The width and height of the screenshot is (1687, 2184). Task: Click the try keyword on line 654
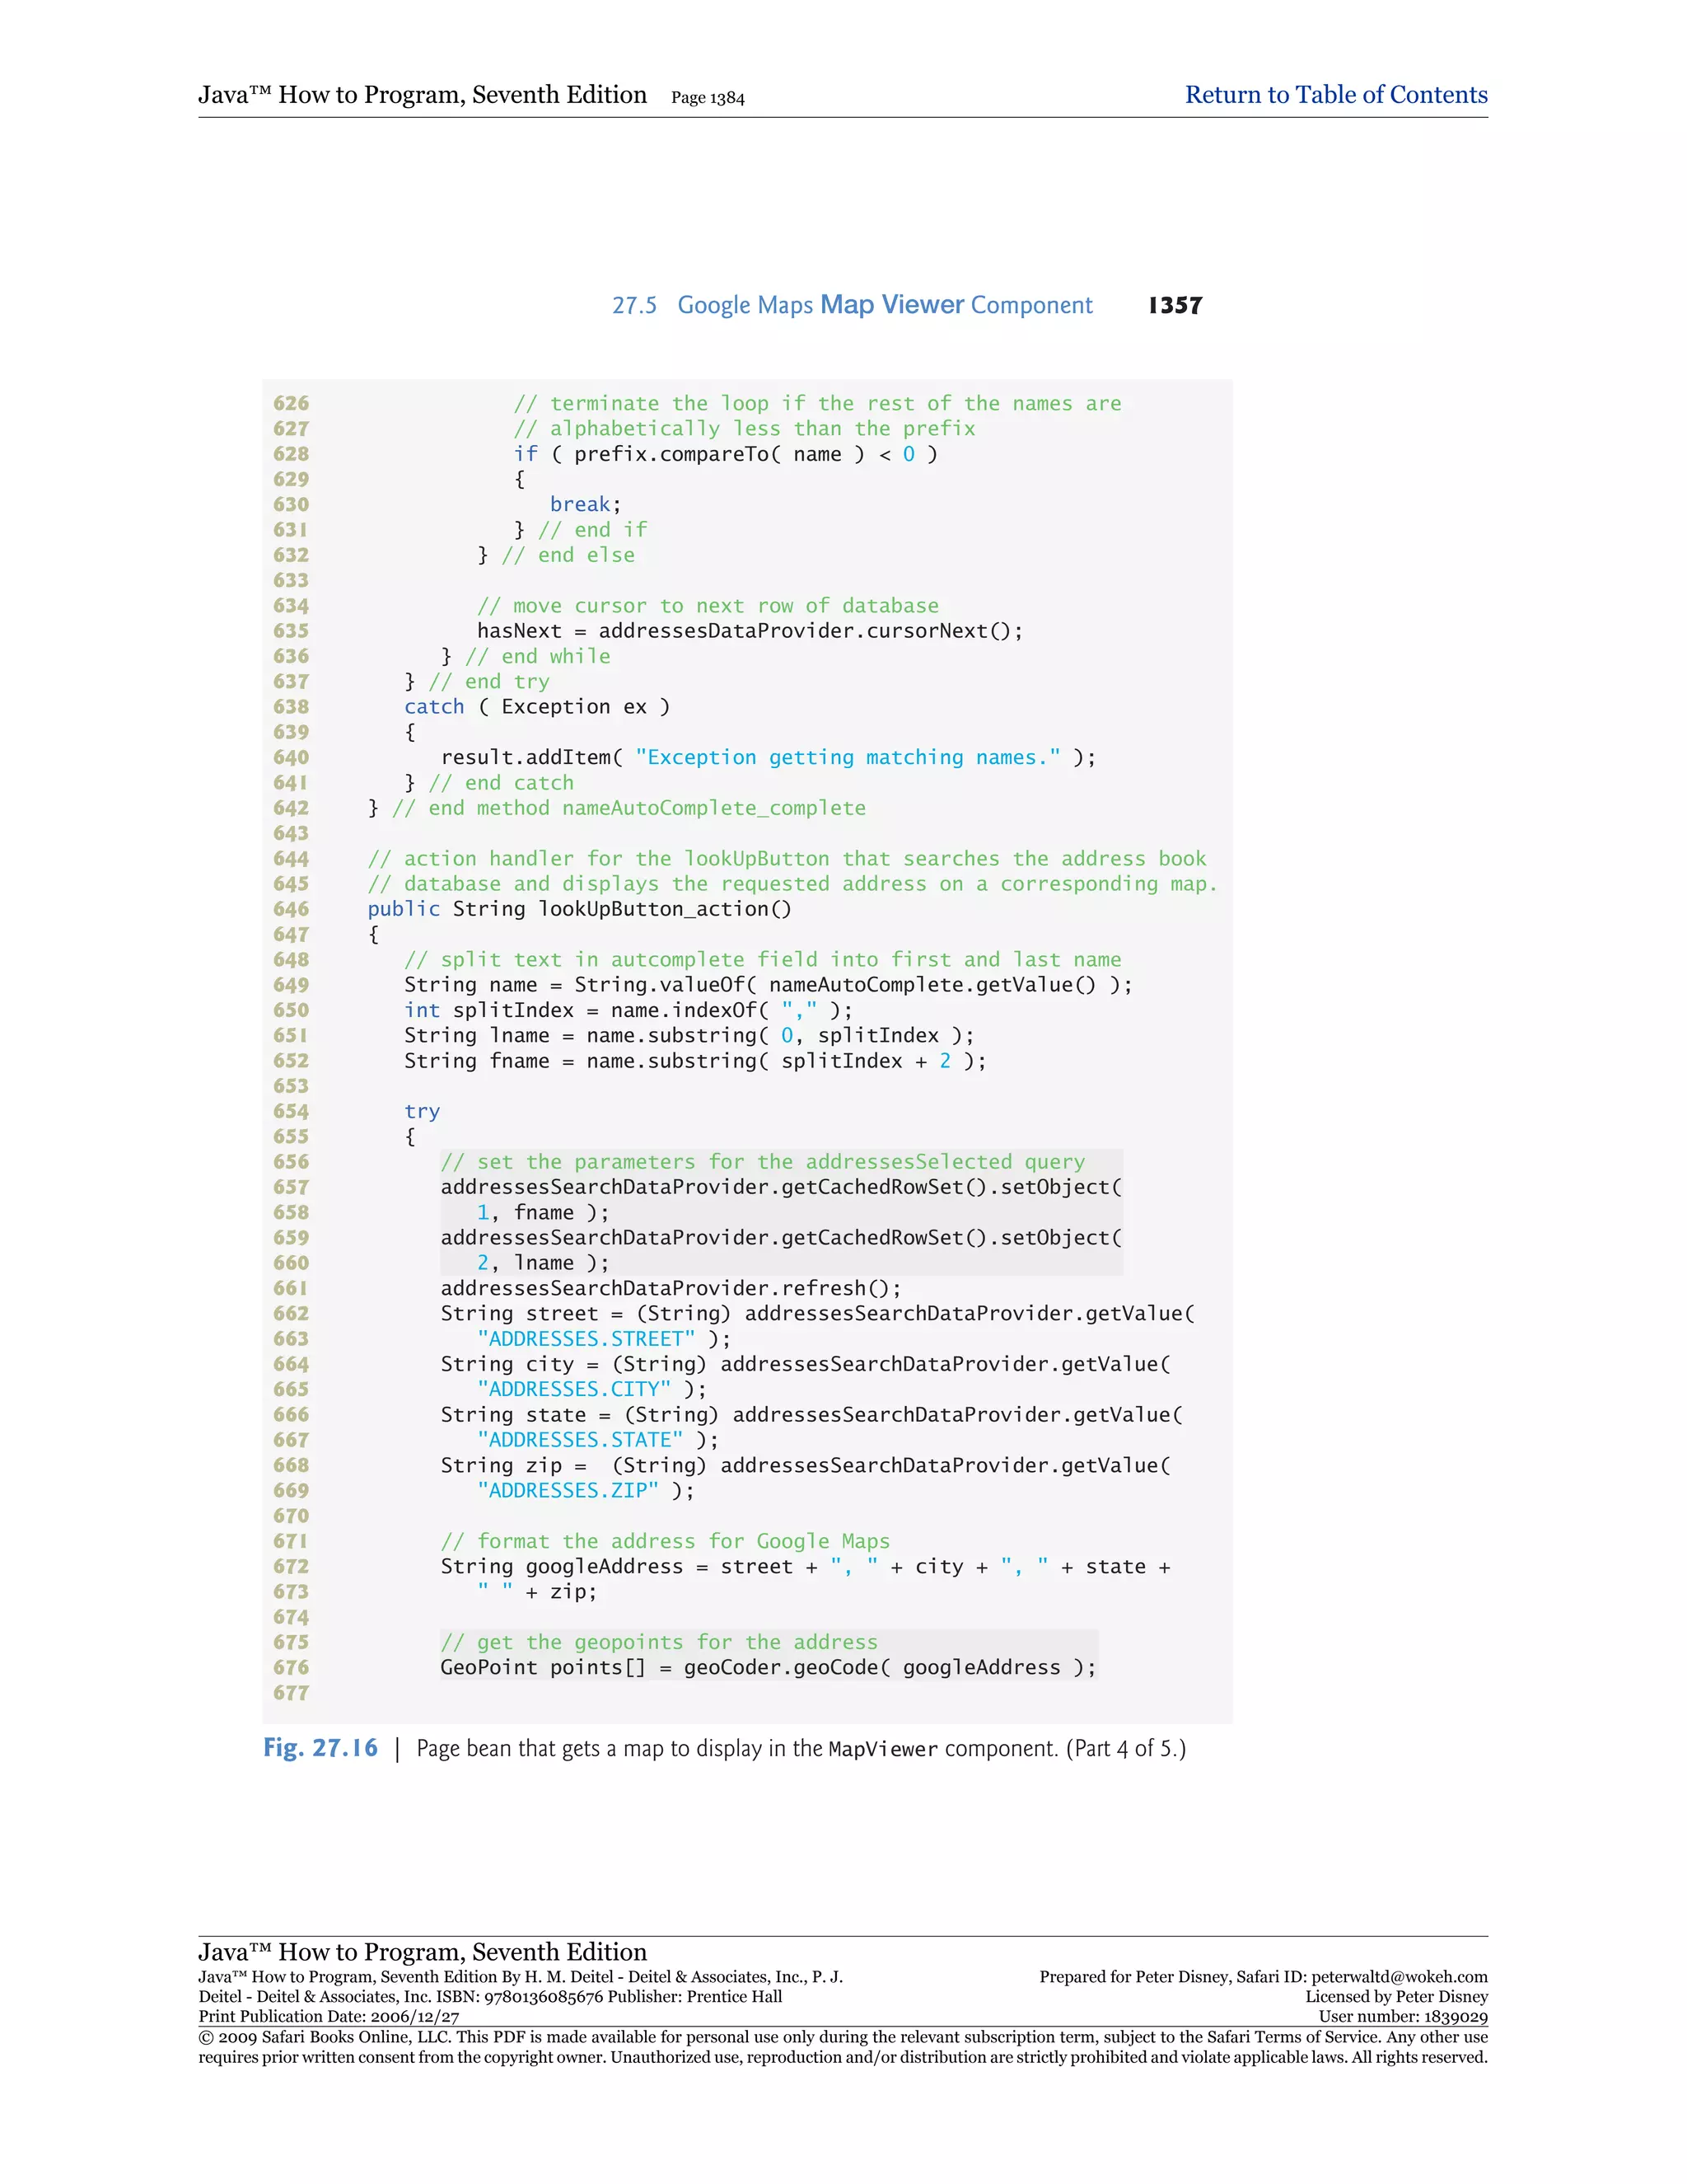point(422,1111)
